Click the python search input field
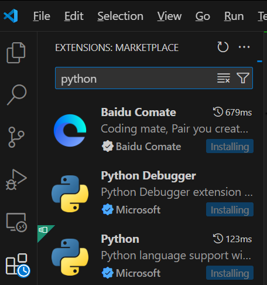Viewport: 267px width, 285px height. click(136, 78)
